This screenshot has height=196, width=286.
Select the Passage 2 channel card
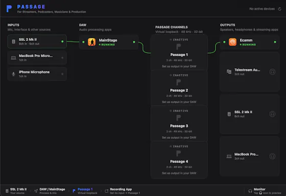pyautogui.click(x=179, y=88)
